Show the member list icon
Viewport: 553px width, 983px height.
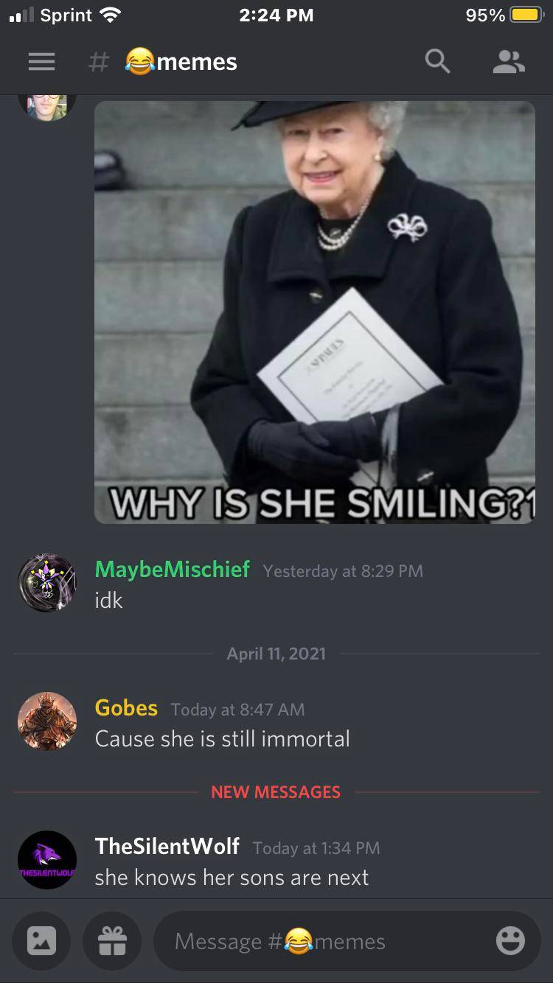click(509, 62)
